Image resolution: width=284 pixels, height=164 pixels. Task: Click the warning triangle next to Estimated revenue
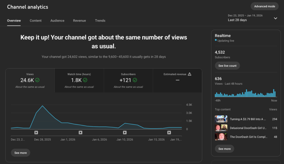[190, 74]
